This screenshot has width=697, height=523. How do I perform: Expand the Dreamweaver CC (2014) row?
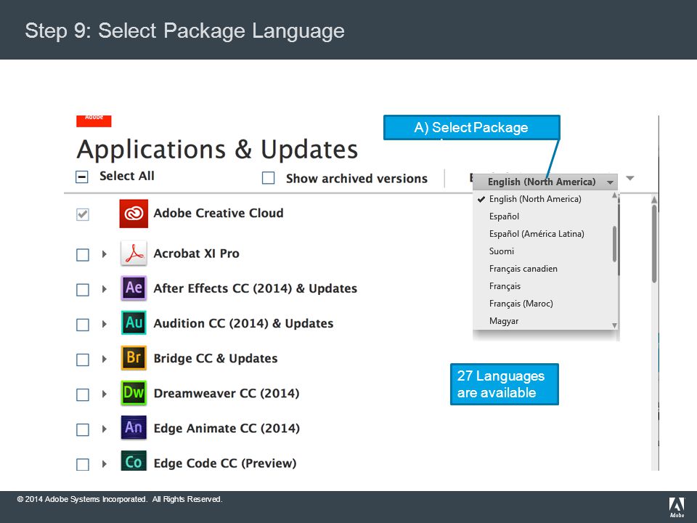point(104,394)
